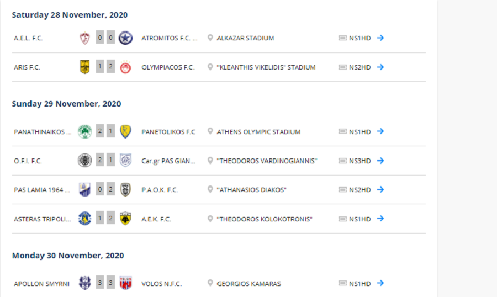The image size is (497, 297).
Task: Click the A.E.K. F.C. yellow eagle crest
Action: coord(125,219)
